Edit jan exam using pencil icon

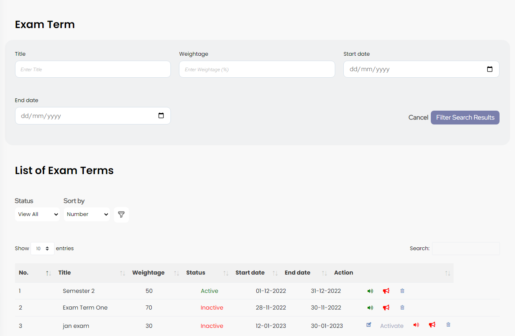tap(369, 325)
